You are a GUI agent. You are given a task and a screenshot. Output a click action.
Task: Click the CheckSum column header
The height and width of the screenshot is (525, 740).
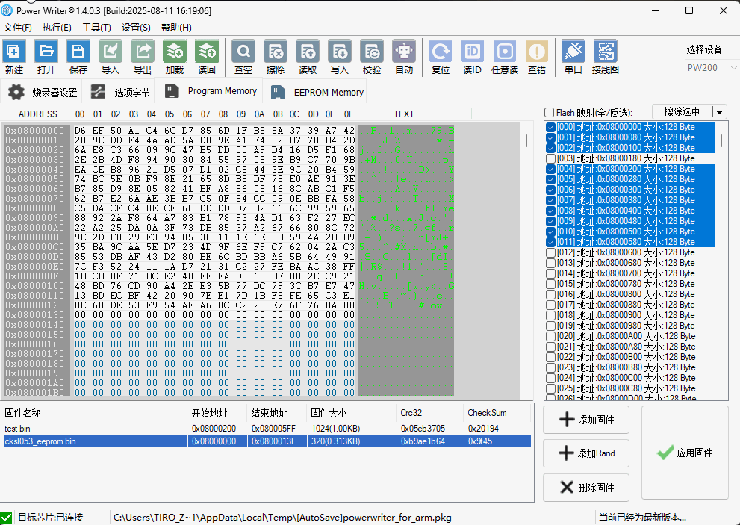(x=497, y=413)
